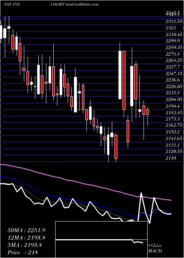184x258 pixels.
Task: Pick the 2247.15 price level label
Action: tap(174, 74)
